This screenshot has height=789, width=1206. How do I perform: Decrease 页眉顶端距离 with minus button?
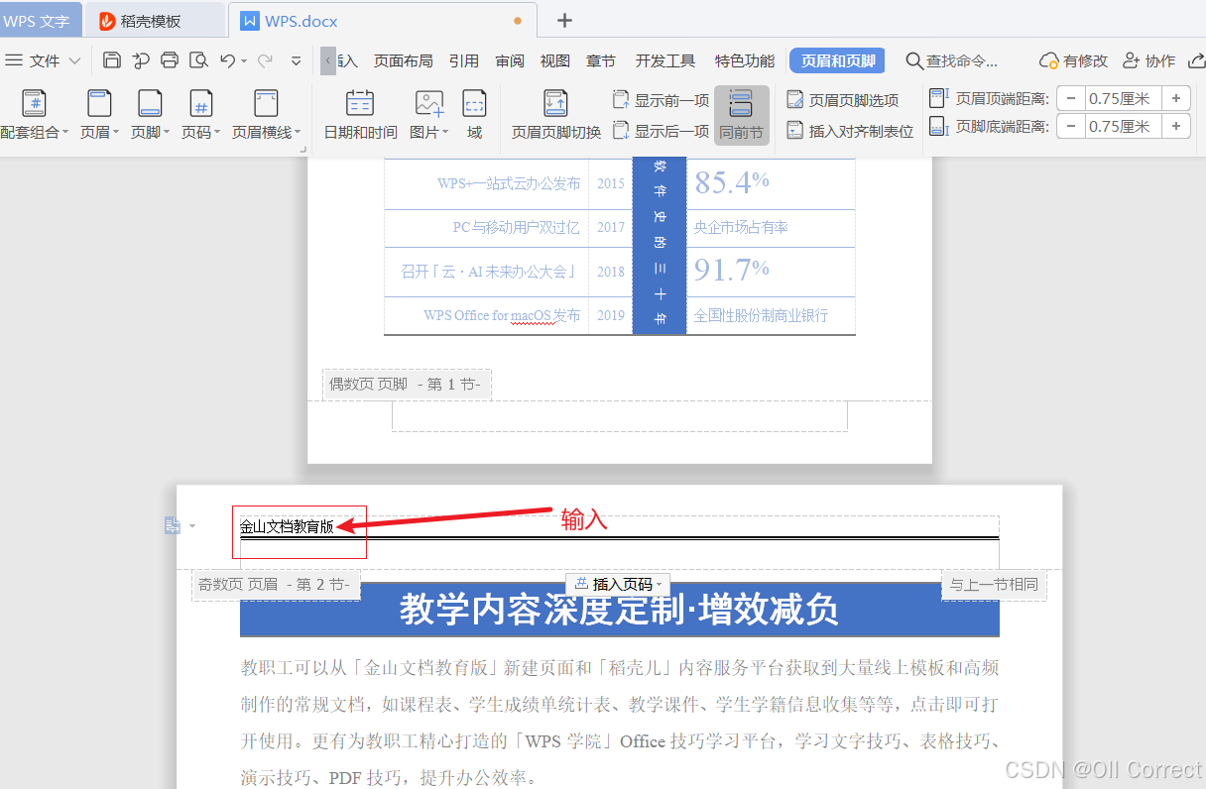1071,98
